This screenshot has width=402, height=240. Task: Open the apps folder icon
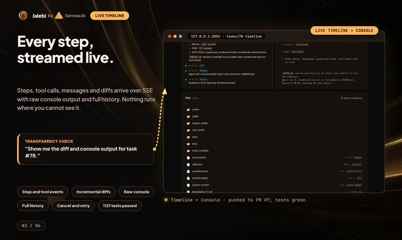point(188,137)
